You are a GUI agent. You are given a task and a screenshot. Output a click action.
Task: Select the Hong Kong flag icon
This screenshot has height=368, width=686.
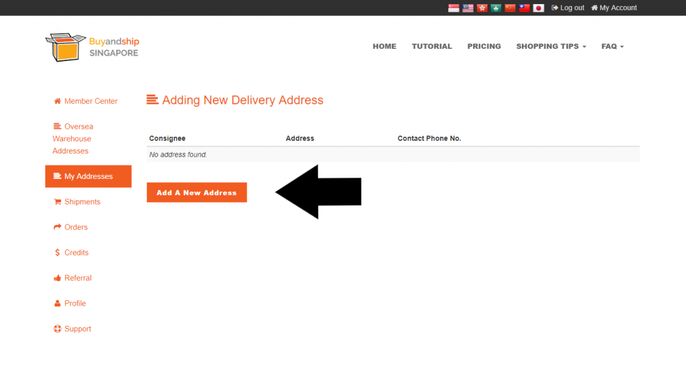(x=482, y=8)
